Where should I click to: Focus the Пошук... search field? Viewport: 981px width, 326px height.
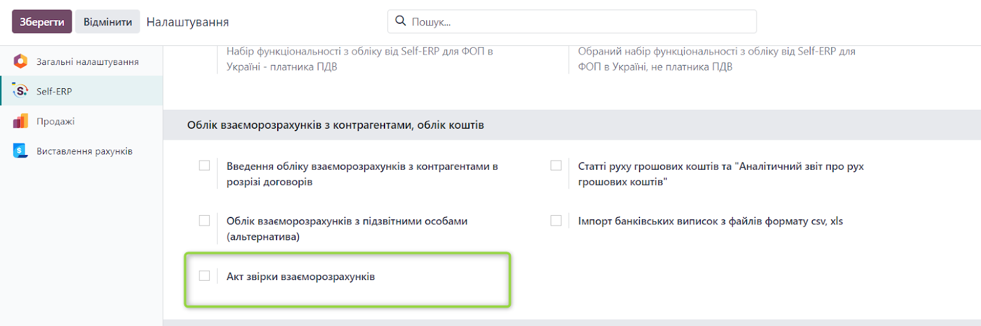click(x=572, y=21)
